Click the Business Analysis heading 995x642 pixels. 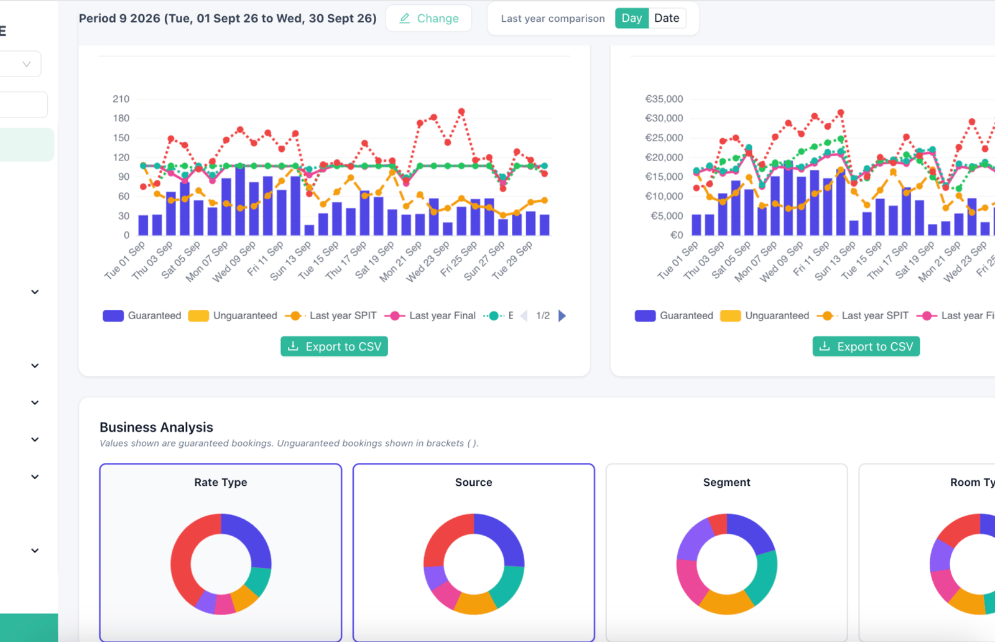(156, 427)
